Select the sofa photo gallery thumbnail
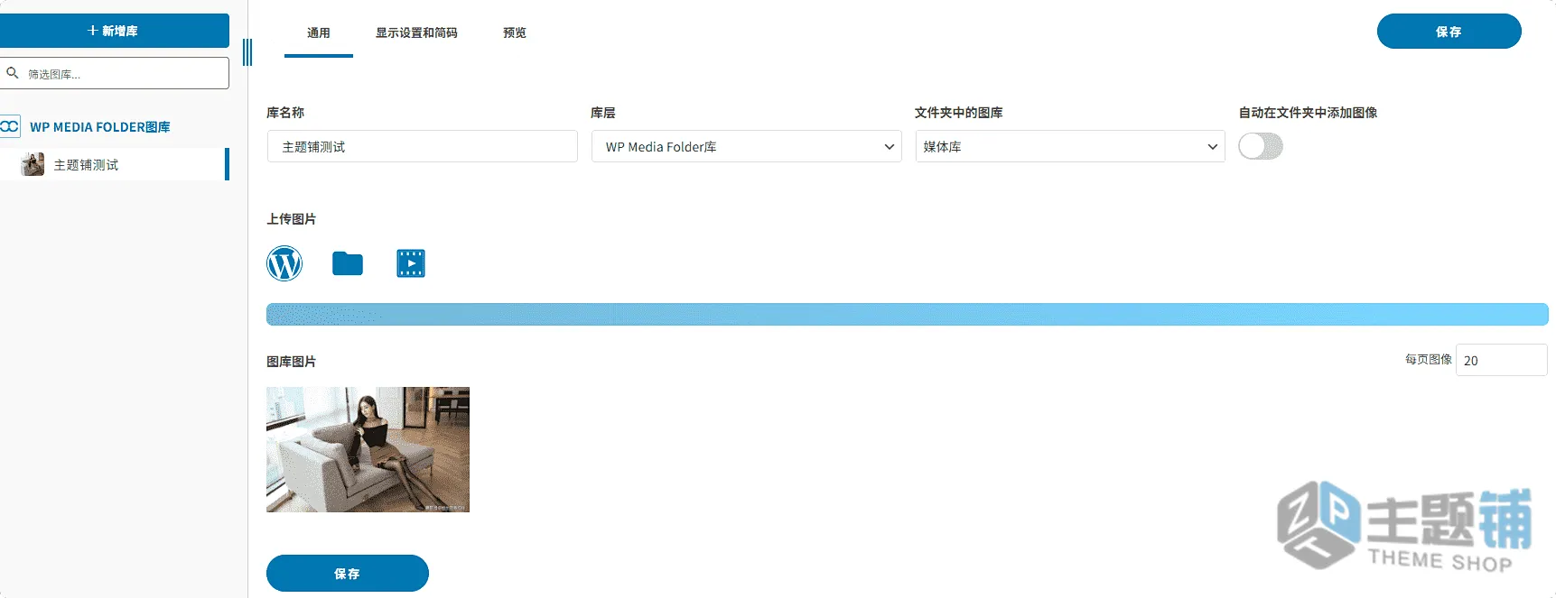Image resolution: width=1556 pixels, height=598 pixels. (368, 449)
